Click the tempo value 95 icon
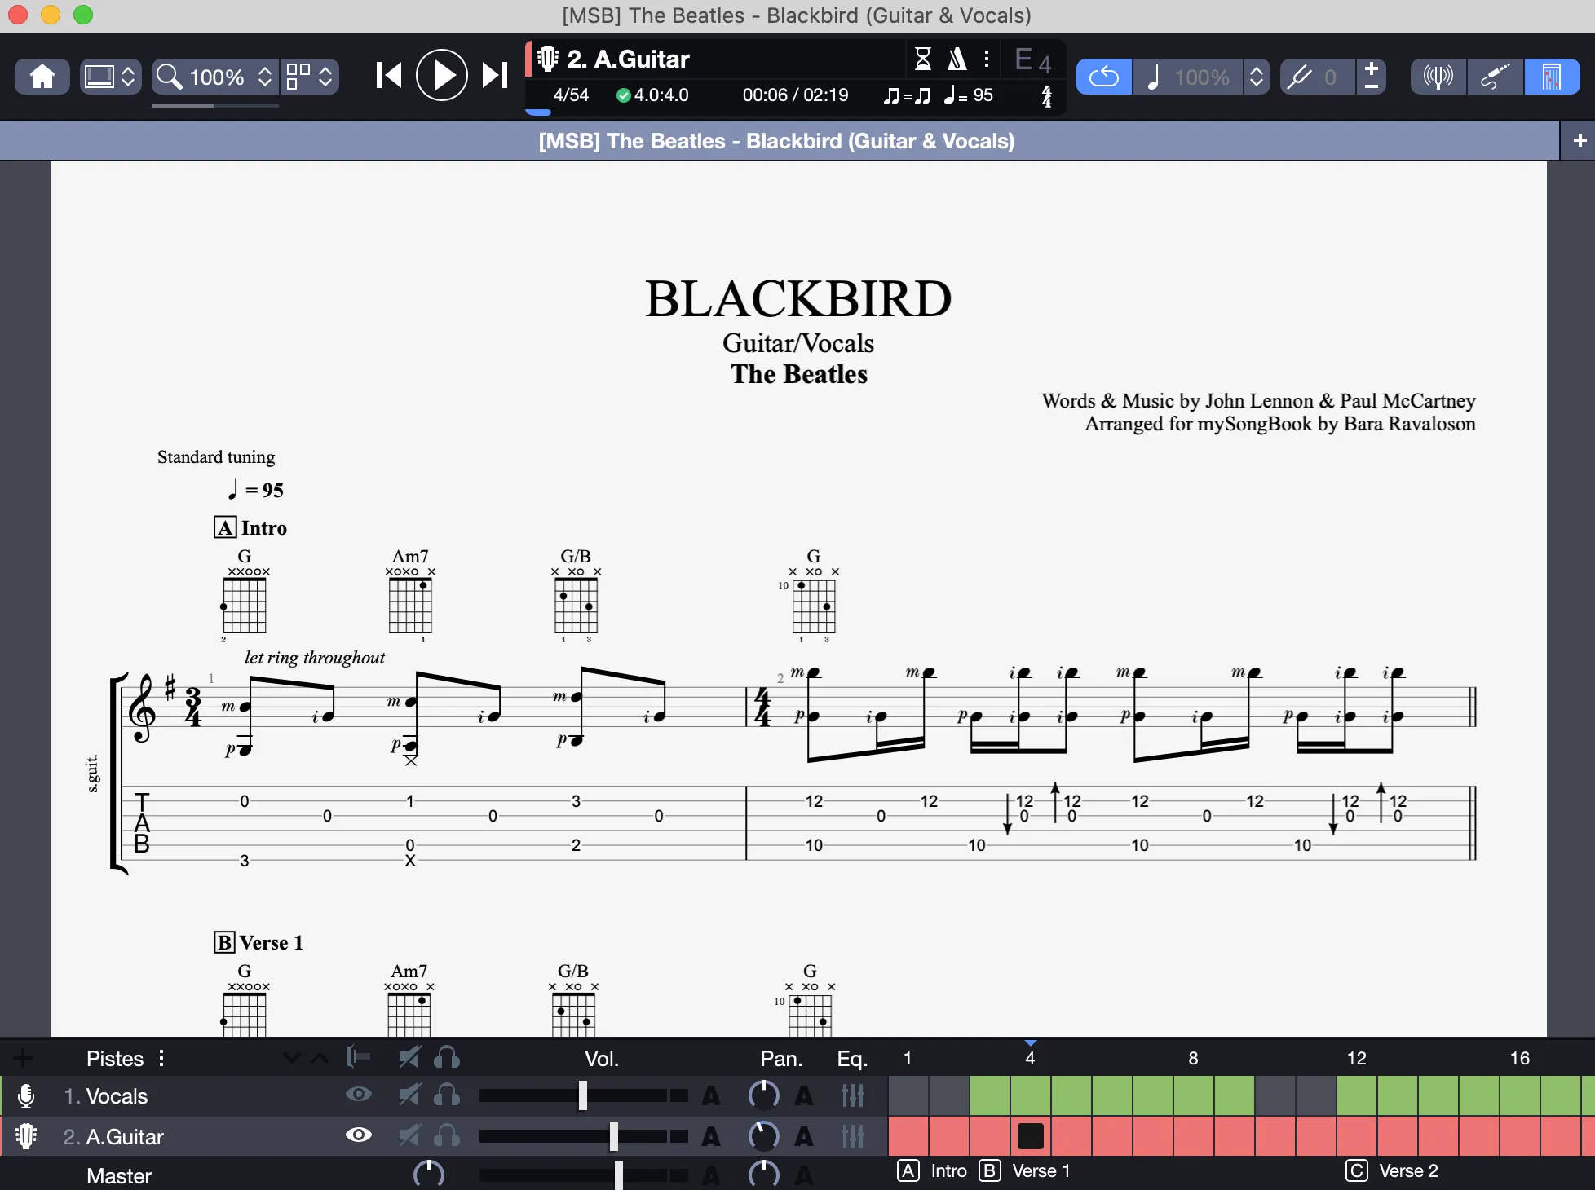The width and height of the screenshot is (1595, 1190). point(968,95)
